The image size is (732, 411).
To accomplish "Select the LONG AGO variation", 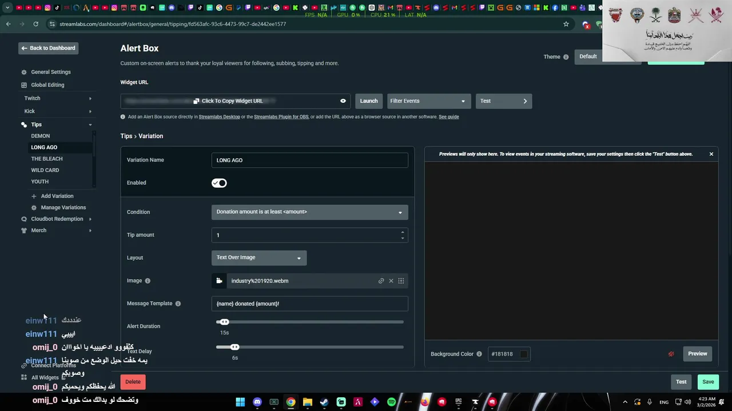I will tap(44, 147).
